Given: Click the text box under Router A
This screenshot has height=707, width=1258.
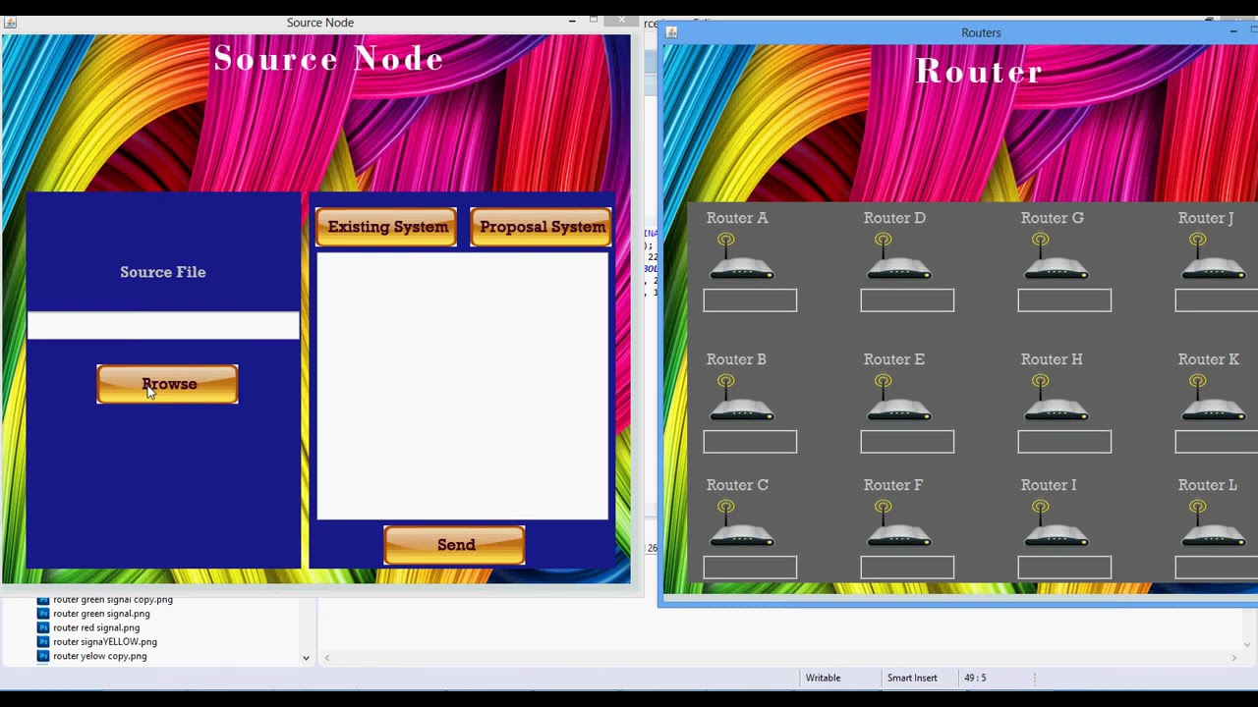Looking at the screenshot, I should pos(750,299).
